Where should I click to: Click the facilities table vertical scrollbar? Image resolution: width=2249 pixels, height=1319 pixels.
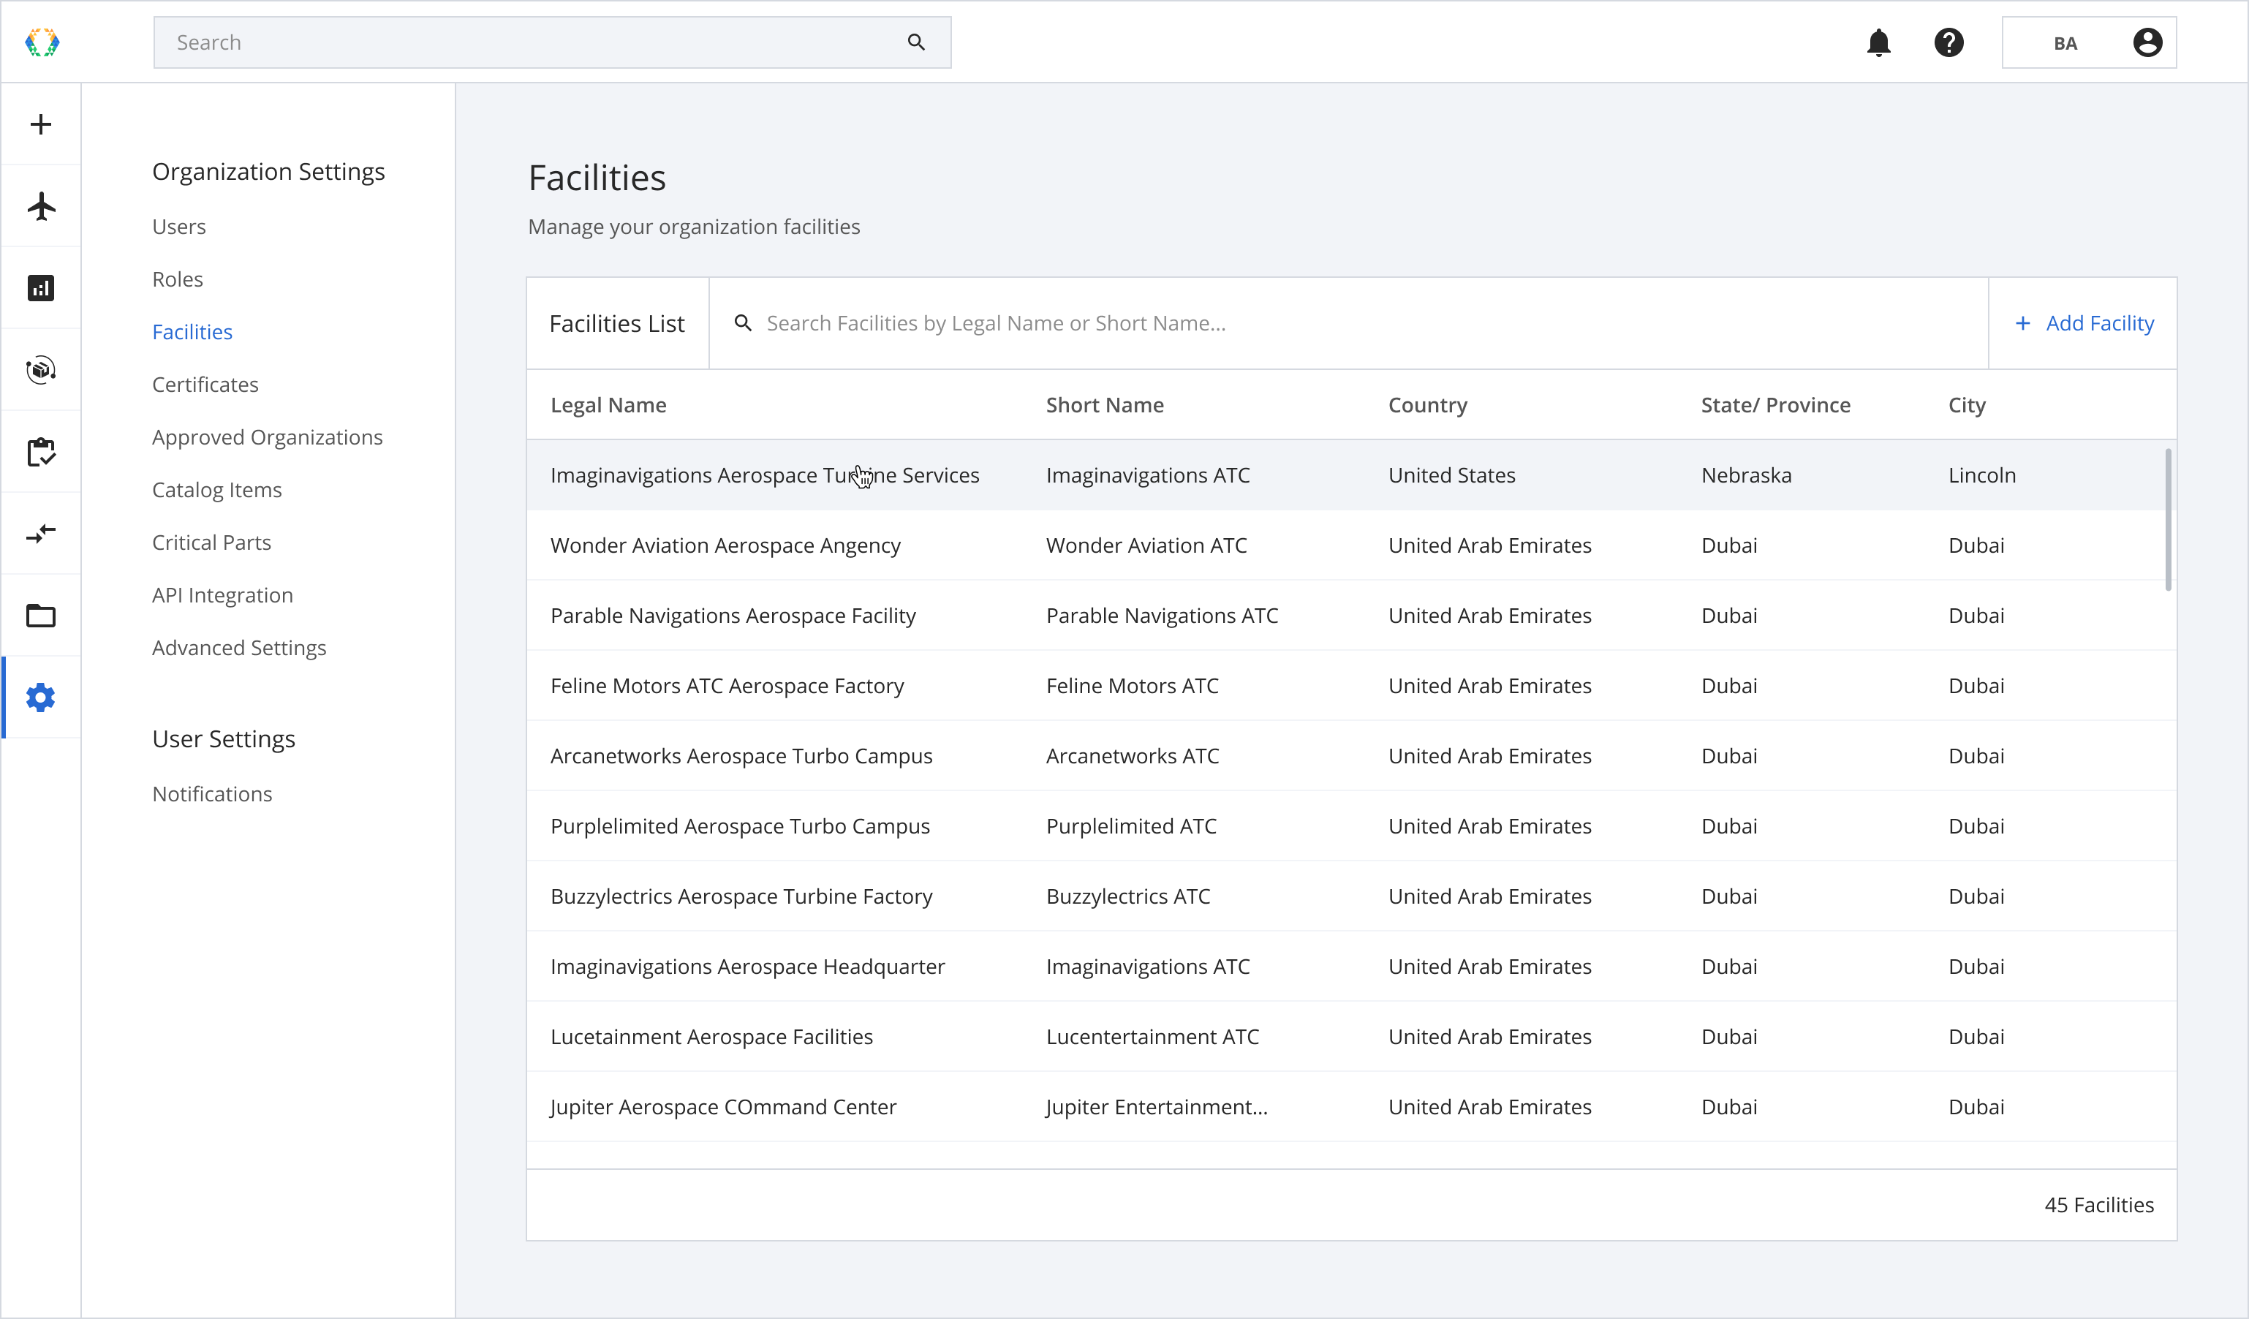tap(2169, 519)
